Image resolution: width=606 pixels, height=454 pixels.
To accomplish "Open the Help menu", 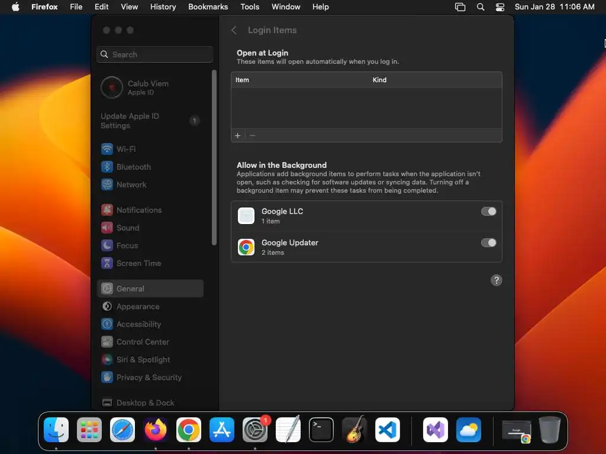I will (320, 7).
